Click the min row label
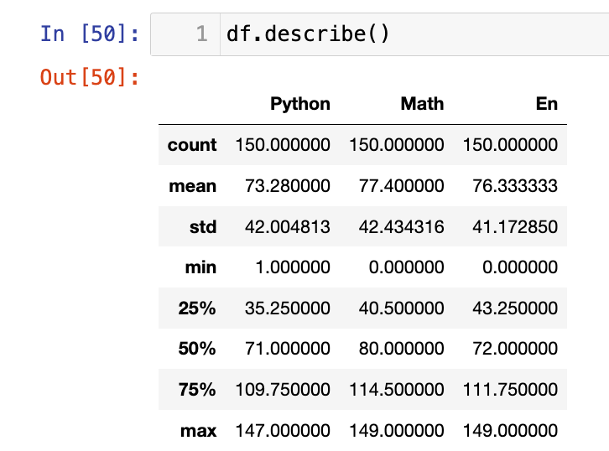This screenshot has height=451, width=609. coord(200,267)
